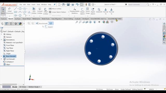The height and width of the screenshot is (93, 166).
Task: Open the Options gear icon
Action: point(93,4)
